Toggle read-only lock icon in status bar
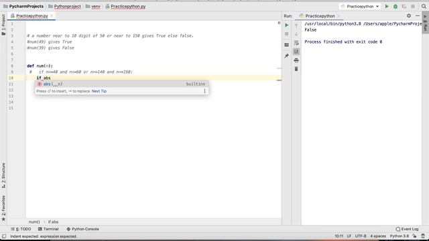The width and height of the screenshot is (429, 241). tap(415, 236)
